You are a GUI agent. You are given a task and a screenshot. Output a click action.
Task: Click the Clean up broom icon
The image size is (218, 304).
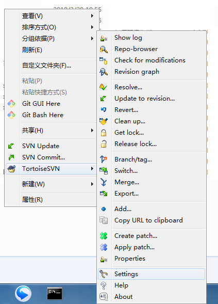pos(104,121)
